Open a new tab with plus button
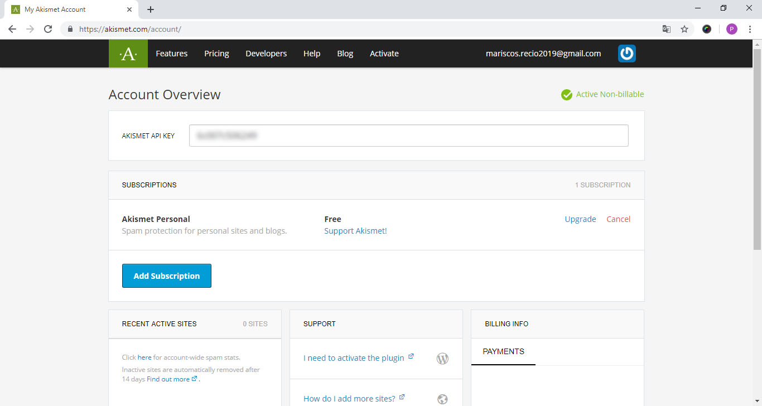This screenshot has width=762, height=406. pos(151,9)
